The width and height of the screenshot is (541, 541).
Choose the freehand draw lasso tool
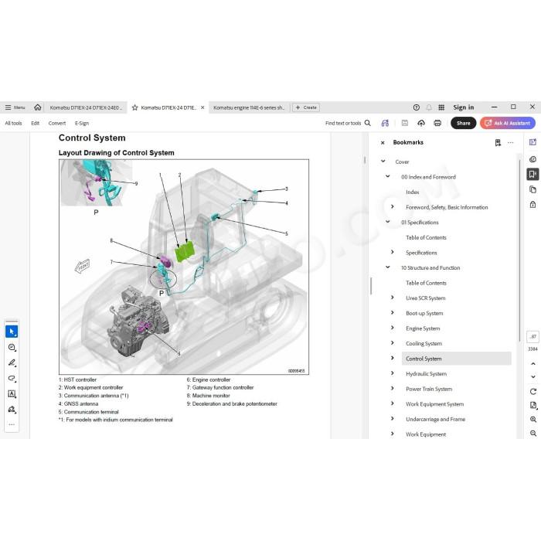click(x=12, y=378)
